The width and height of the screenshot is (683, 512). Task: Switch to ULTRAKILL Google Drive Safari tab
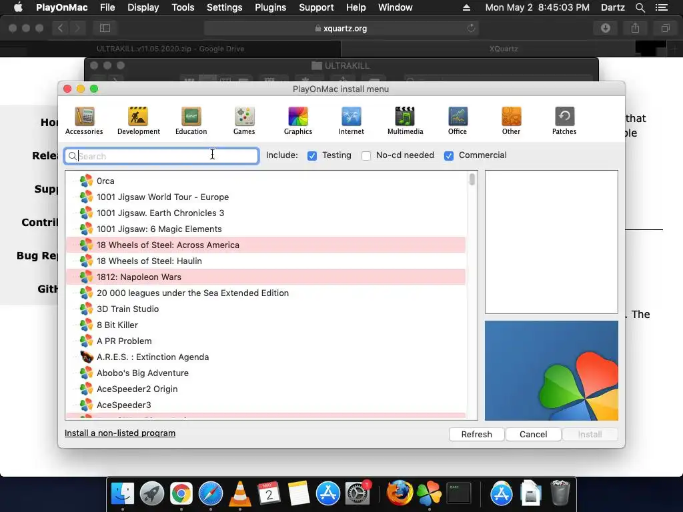coord(170,49)
